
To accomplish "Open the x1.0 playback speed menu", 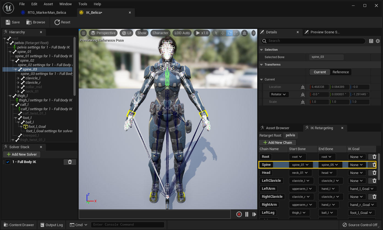I will point(202,33).
